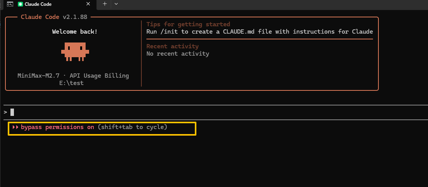Click the 'MiniMax-M2.7 · API Usage Billing' line
This screenshot has width=428, height=187.
coord(73,76)
